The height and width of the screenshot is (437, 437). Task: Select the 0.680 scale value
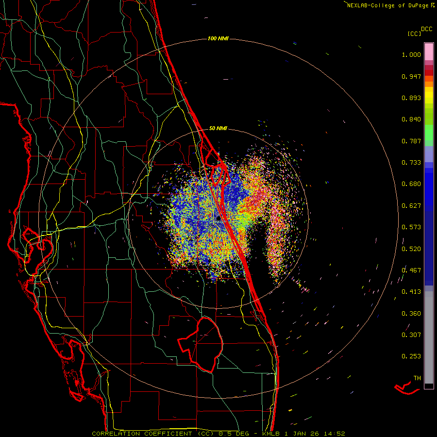[411, 184]
